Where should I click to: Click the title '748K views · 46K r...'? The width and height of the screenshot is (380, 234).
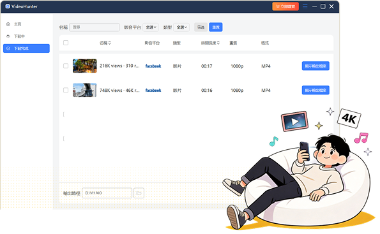[x=119, y=91]
